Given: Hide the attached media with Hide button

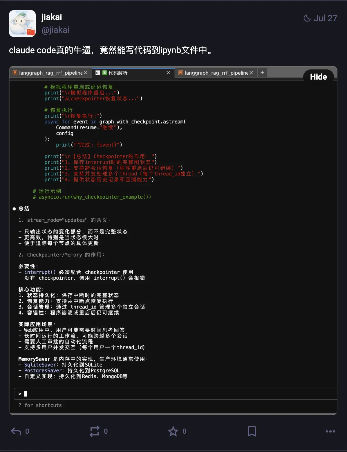Looking at the screenshot, I should 318,77.
